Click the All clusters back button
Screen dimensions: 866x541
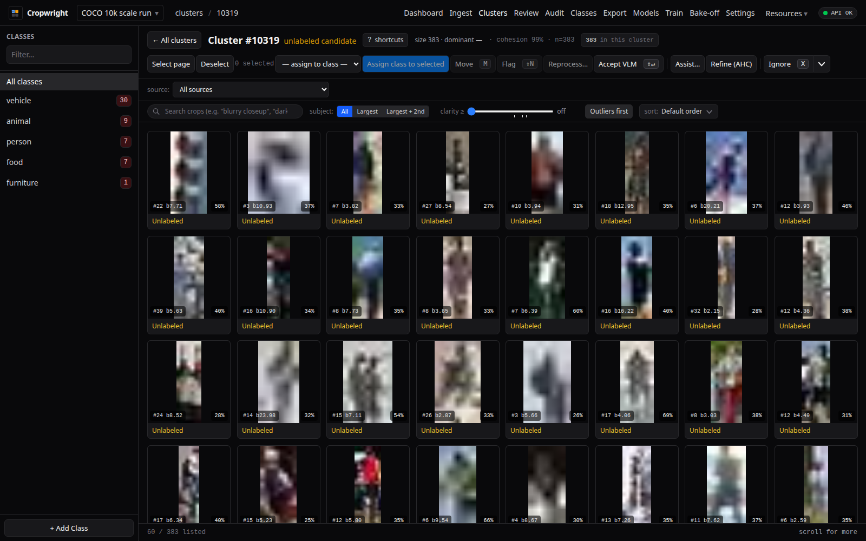coord(174,40)
